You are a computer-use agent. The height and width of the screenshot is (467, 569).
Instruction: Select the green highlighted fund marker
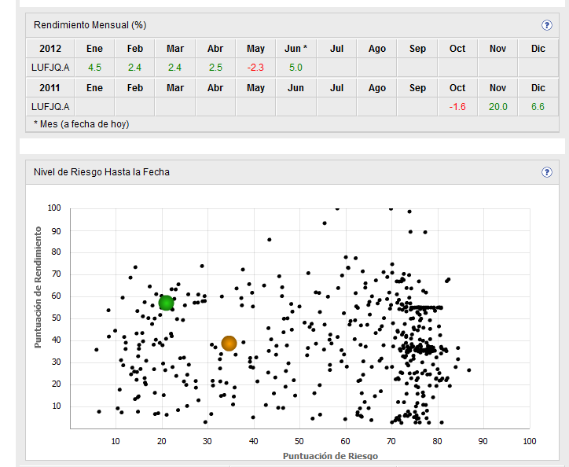(166, 303)
